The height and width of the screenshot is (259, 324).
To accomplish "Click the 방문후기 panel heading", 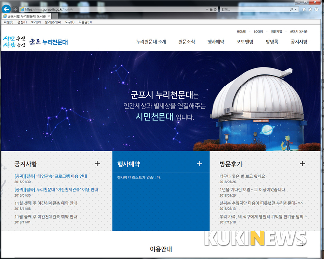I will click(231, 164).
